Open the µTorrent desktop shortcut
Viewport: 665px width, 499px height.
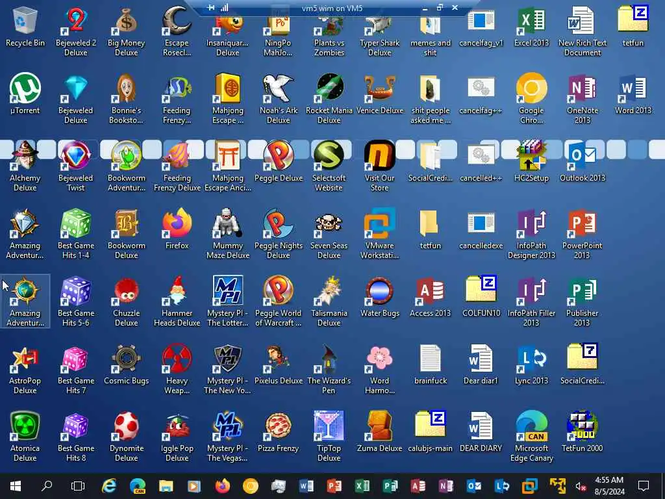click(x=25, y=94)
